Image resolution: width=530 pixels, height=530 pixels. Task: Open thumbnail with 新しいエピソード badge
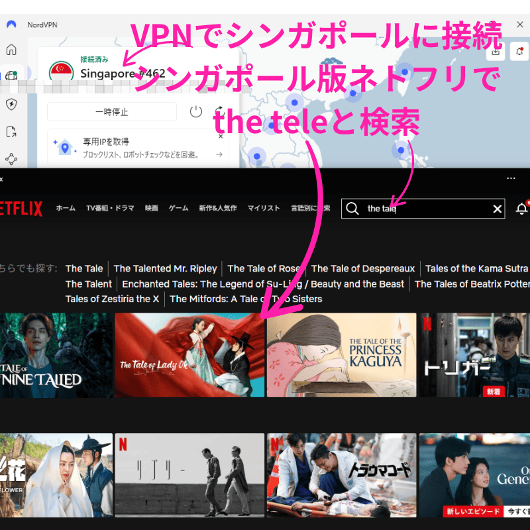click(x=474, y=475)
